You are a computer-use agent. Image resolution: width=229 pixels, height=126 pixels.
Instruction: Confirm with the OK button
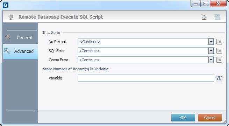coord(183,118)
